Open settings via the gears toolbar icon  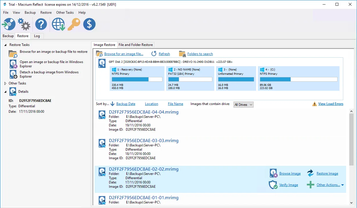[x=24, y=24]
